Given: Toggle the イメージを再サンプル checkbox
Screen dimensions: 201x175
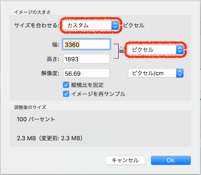Looking at the screenshot, I should 66,94.
